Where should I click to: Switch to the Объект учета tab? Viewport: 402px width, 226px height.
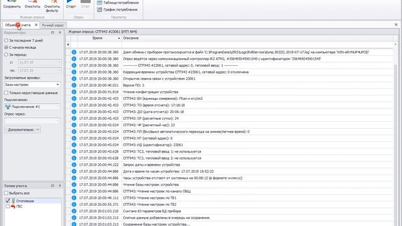[18, 25]
